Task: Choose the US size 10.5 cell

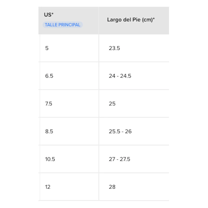Action: [x=50, y=159]
